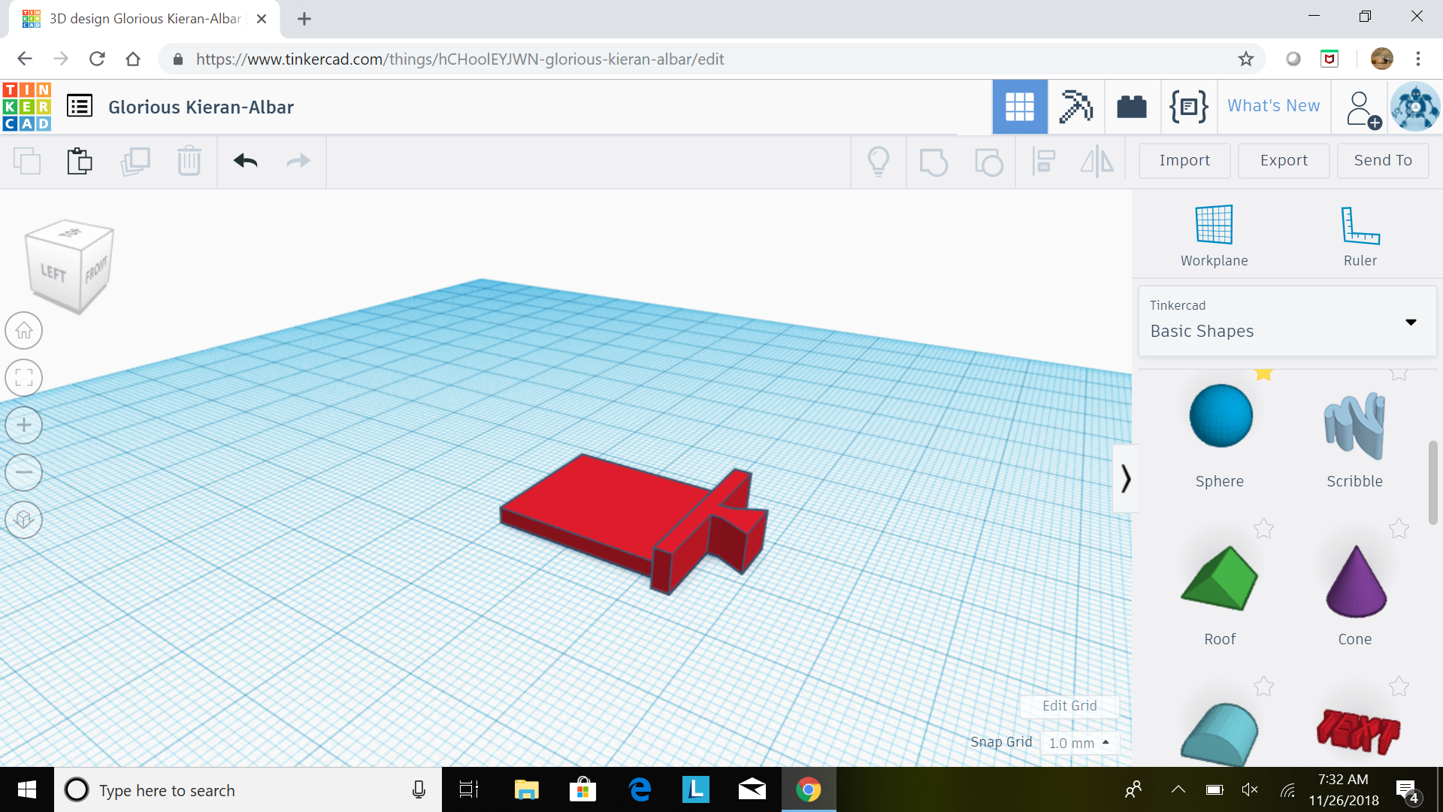1443x812 pixels.
Task: Open Chrome menu three dots
Action: click(x=1418, y=59)
